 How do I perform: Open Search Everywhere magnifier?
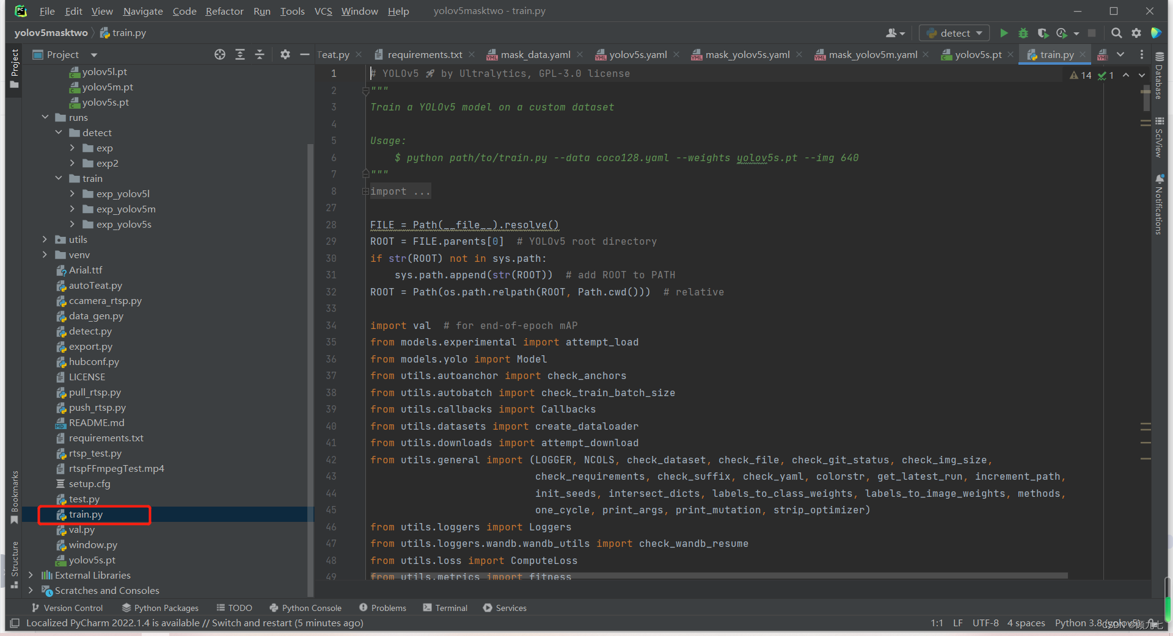[x=1116, y=33]
